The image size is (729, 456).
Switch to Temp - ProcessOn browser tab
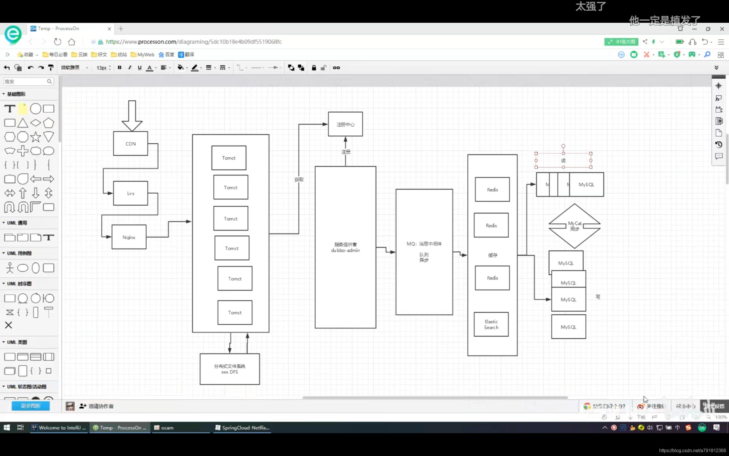(71, 29)
